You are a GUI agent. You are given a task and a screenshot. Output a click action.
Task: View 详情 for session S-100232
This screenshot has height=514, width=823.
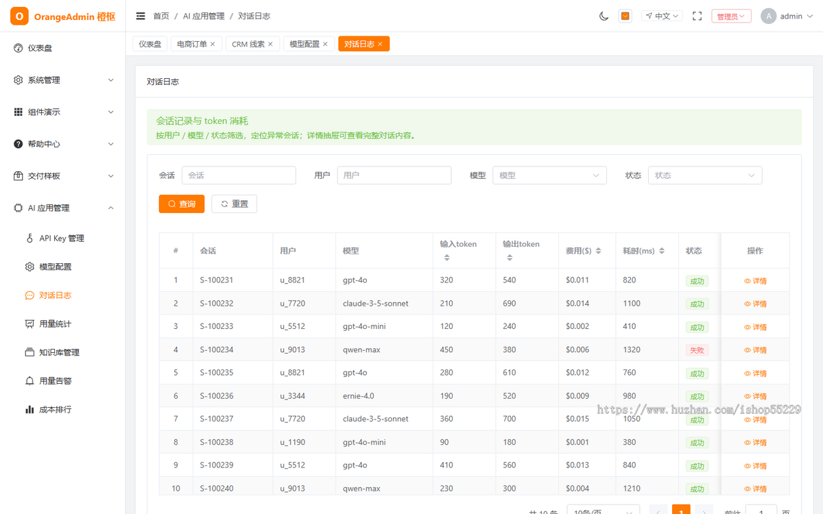click(x=755, y=304)
